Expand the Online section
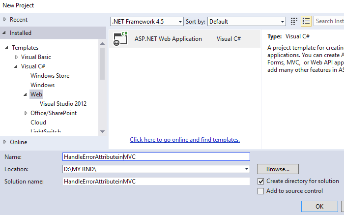This screenshot has height=215, width=344. 5,142
